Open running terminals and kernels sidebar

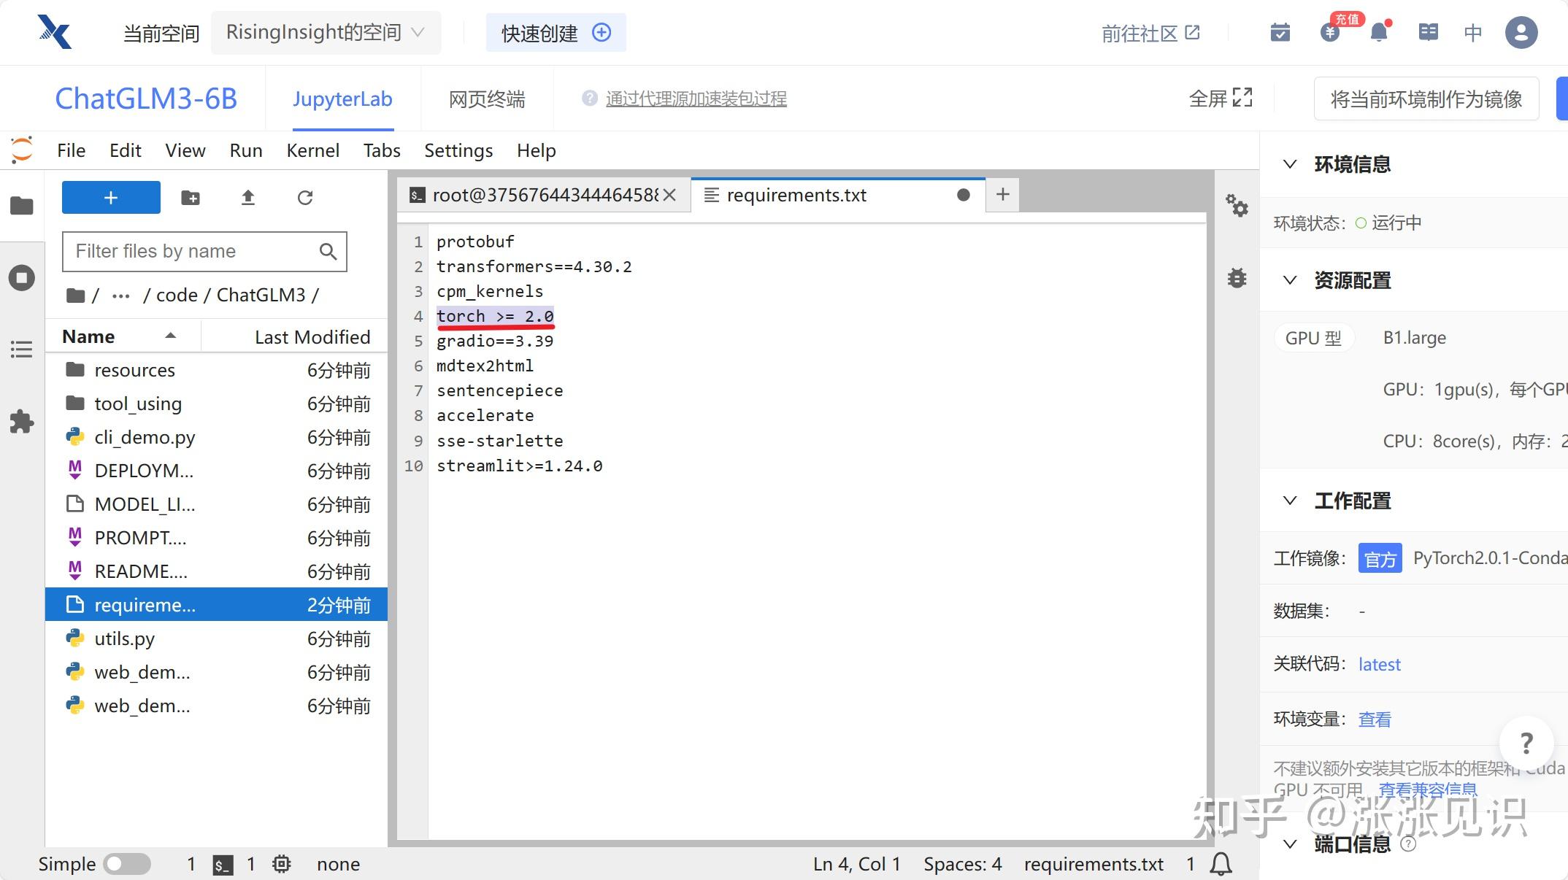[22, 278]
